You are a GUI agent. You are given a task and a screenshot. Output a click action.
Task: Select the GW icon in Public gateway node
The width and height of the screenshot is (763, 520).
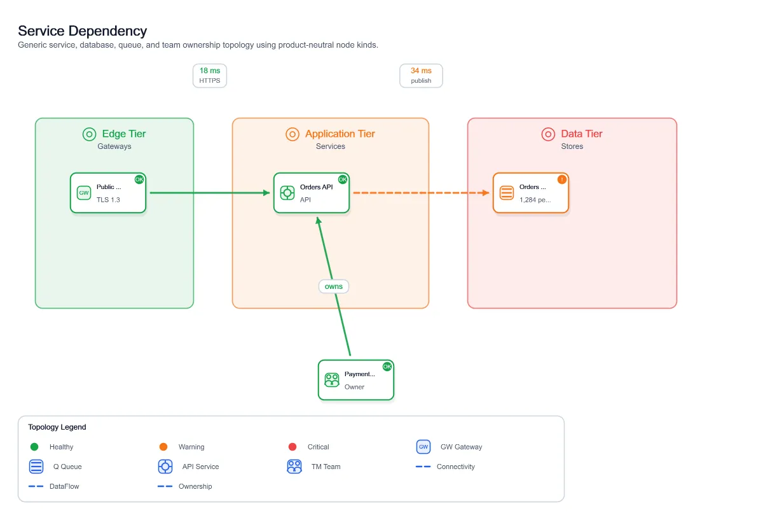click(84, 193)
